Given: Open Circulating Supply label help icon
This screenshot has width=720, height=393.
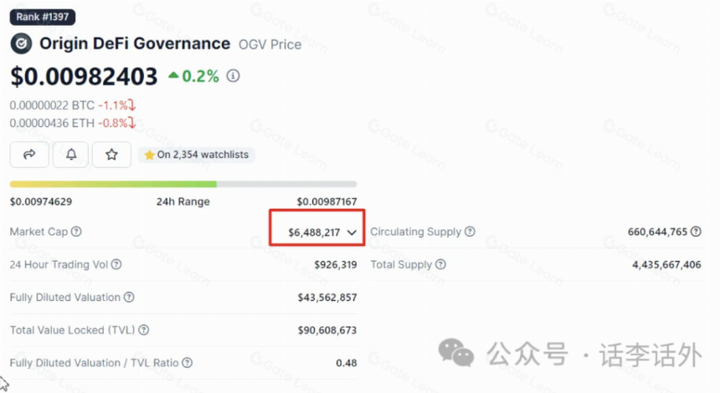Looking at the screenshot, I should [470, 232].
